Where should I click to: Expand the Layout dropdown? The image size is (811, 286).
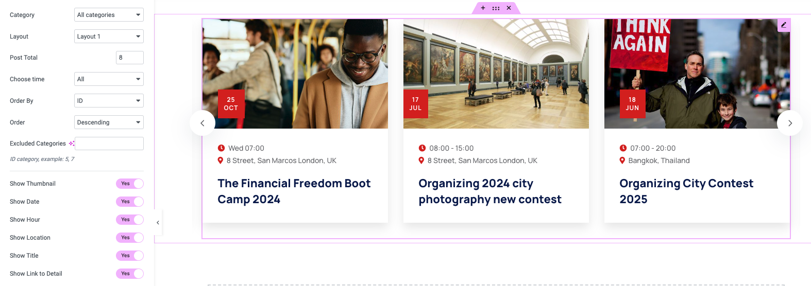[x=109, y=37]
